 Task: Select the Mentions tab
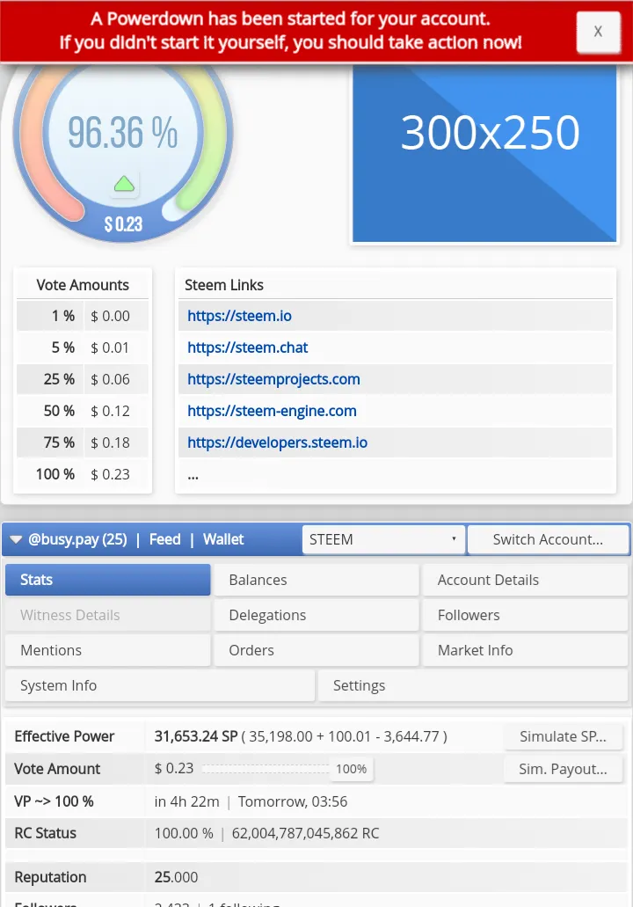107,650
